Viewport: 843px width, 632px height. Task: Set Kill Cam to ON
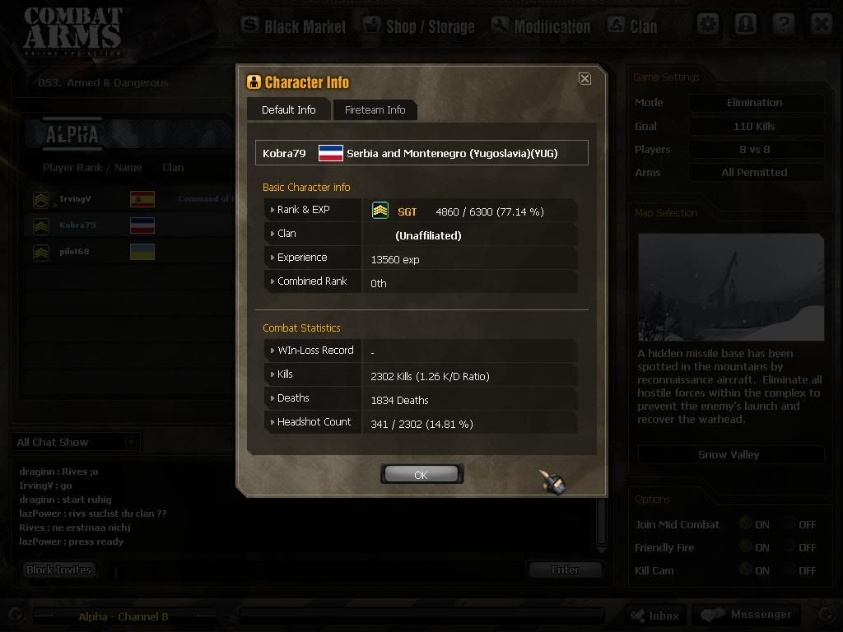tap(745, 569)
